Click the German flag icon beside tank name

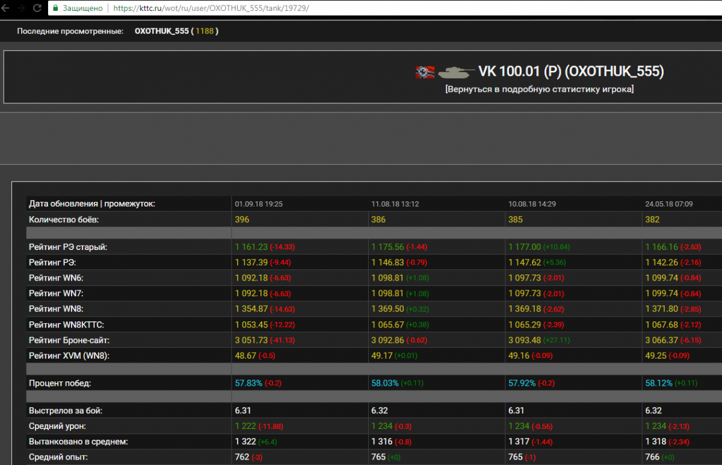425,72
